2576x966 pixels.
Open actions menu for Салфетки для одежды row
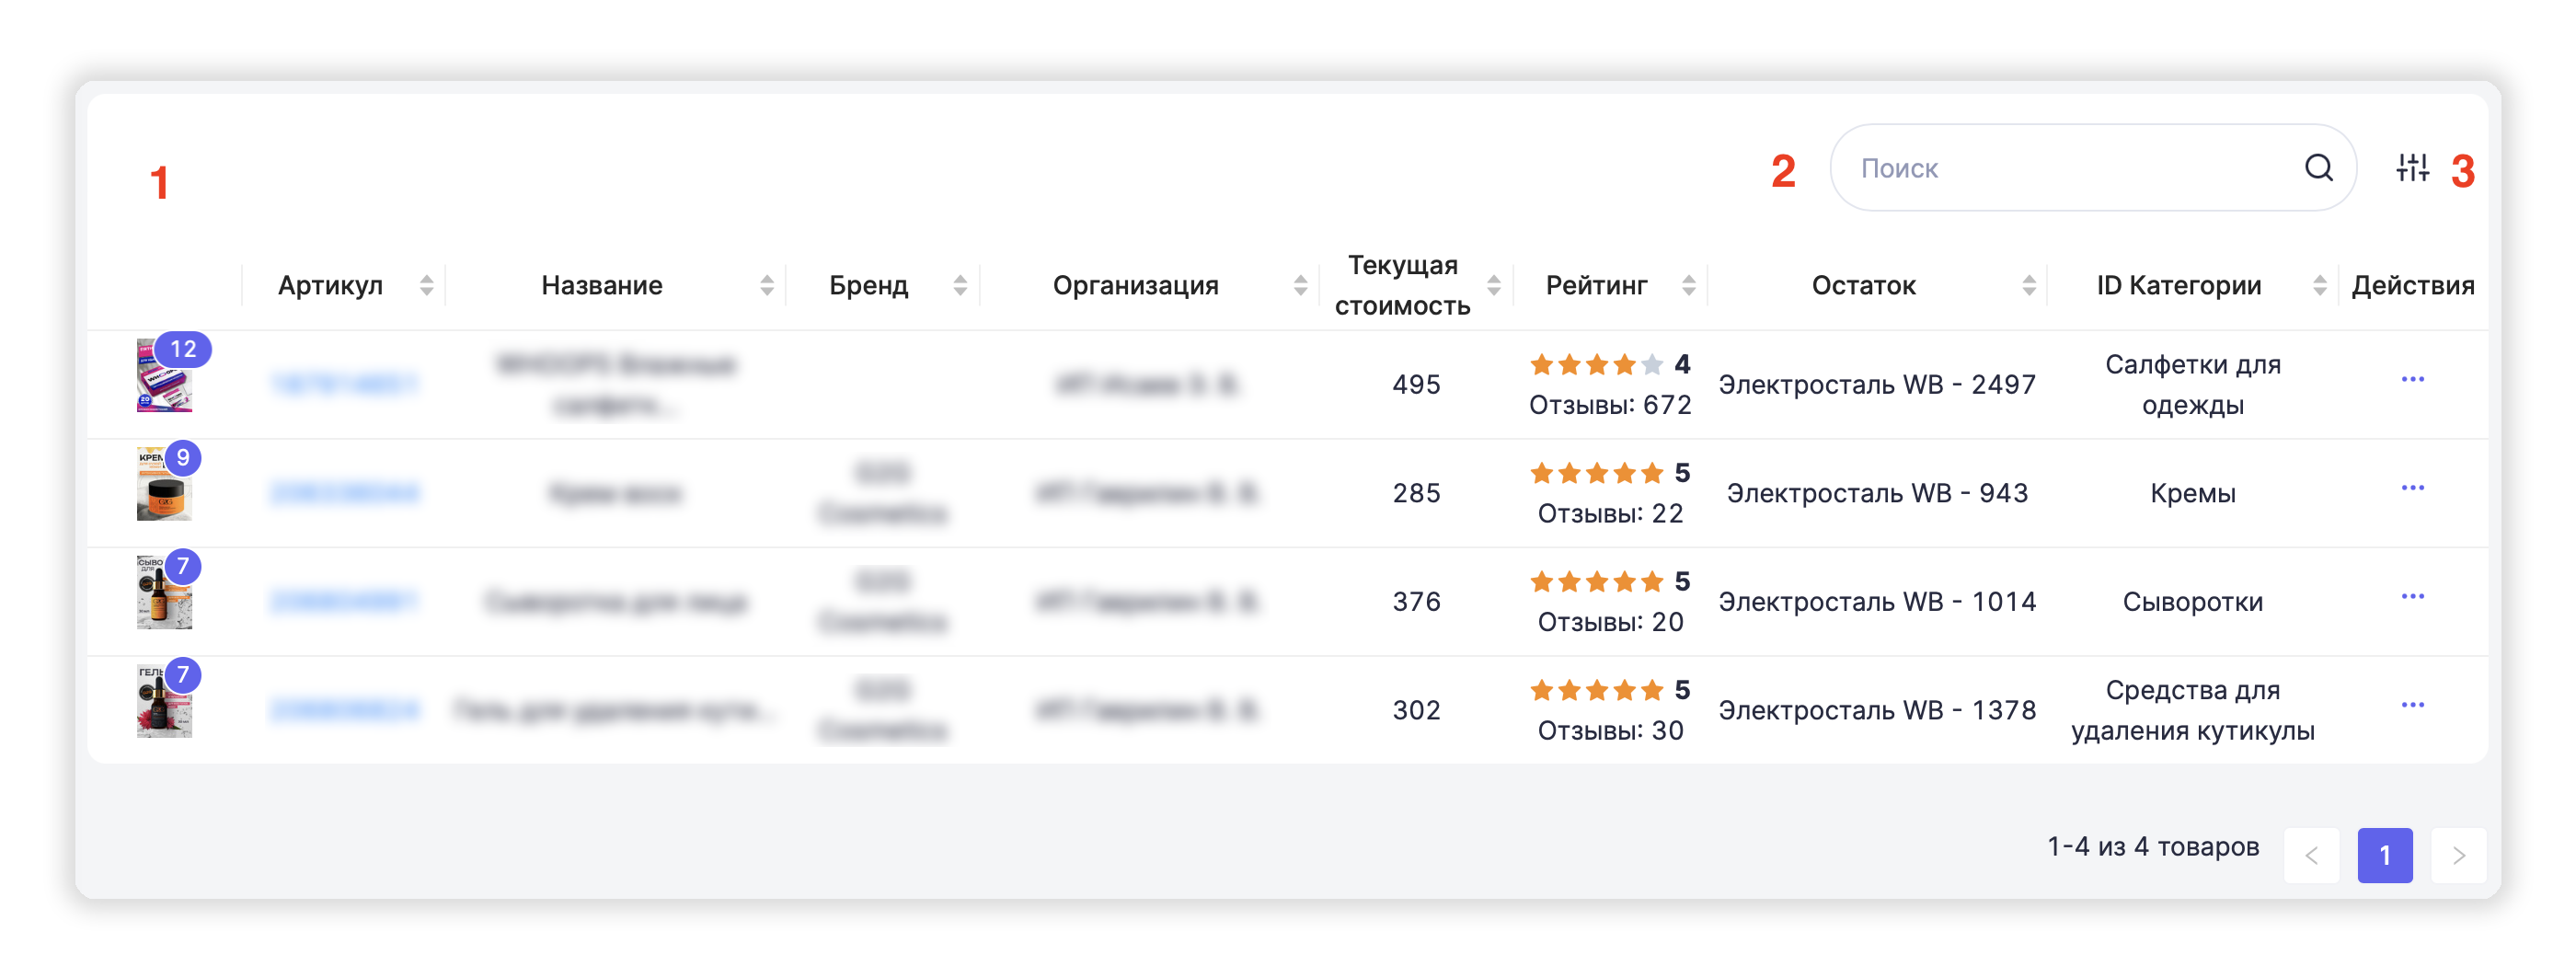2412,380
